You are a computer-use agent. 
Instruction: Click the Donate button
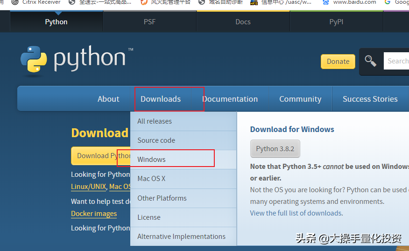[338, 62]
